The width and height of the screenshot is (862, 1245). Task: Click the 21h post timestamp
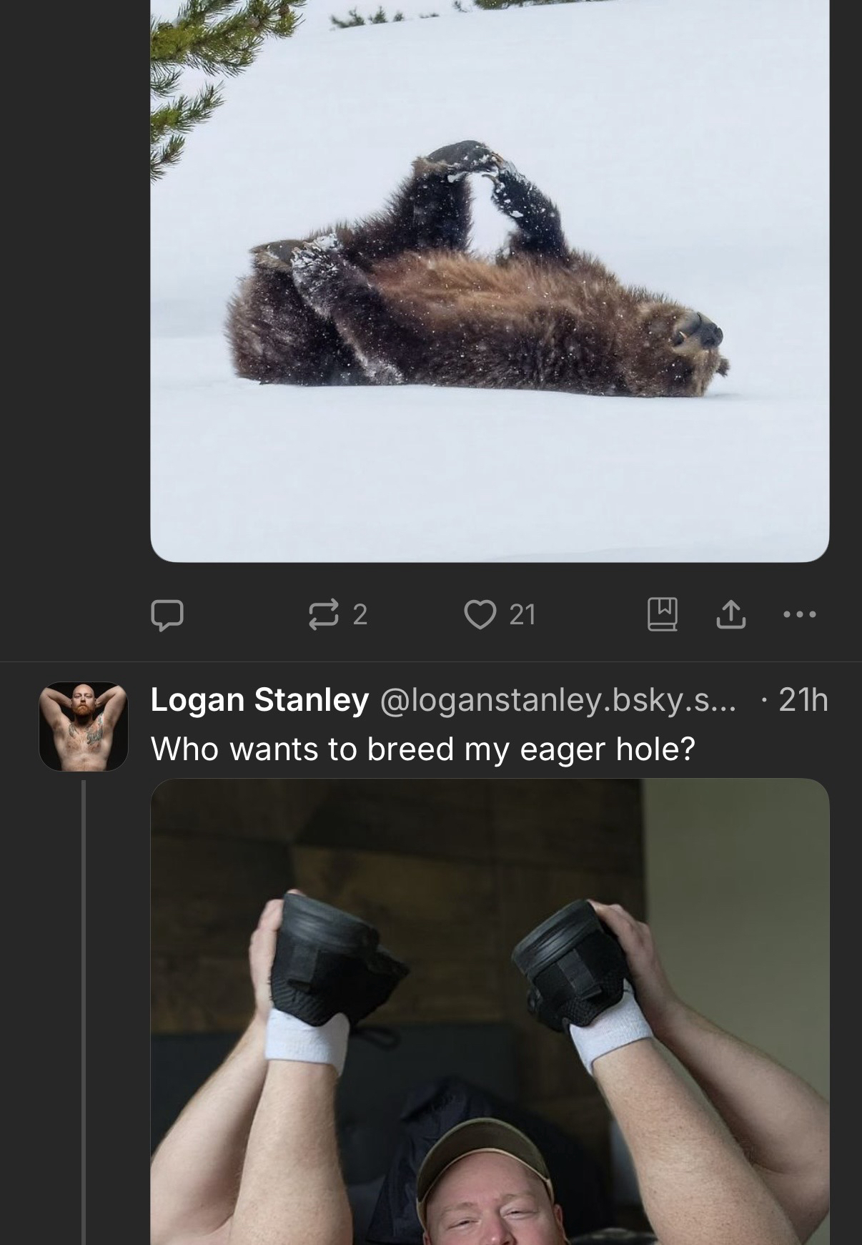803,700
